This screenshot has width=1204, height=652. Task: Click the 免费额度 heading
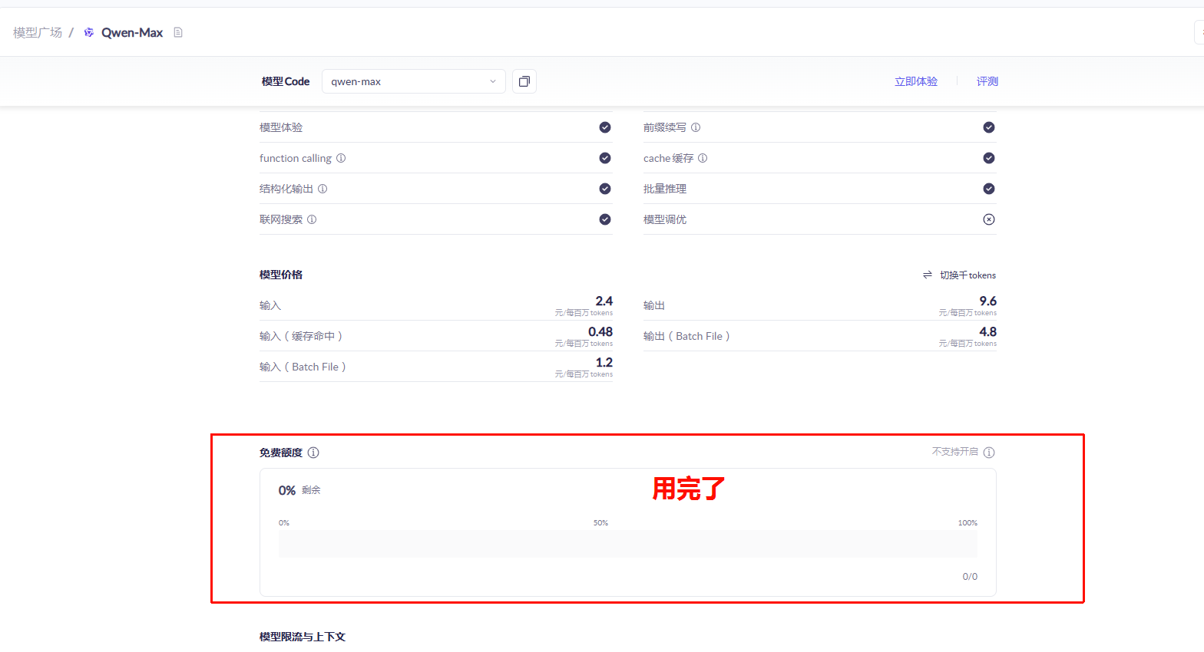pyautogui.click(x=281, y=453)
